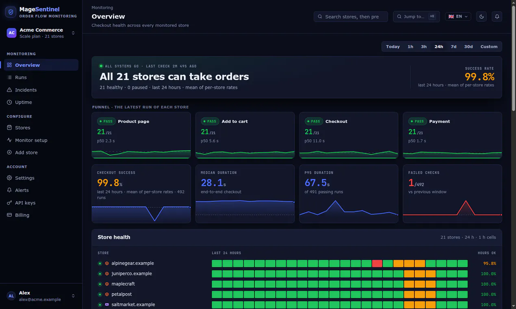The width and height of the screenshot is (516, 309).
Task: Open the P95 Duration stat card
Action: (349, 194)
